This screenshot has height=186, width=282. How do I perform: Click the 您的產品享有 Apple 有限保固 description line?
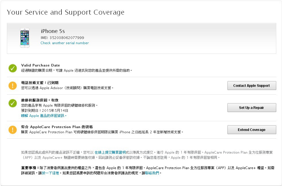tap(59, 105)
